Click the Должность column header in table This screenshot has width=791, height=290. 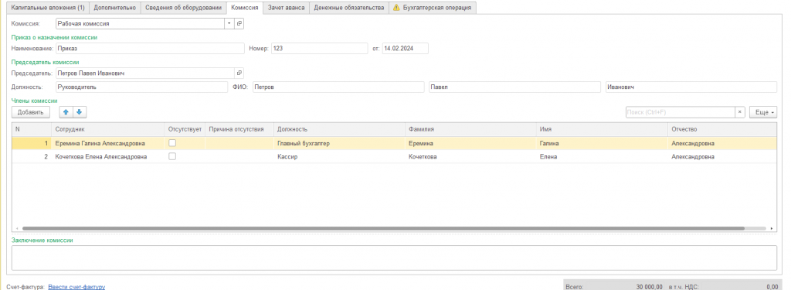[340, 129]
